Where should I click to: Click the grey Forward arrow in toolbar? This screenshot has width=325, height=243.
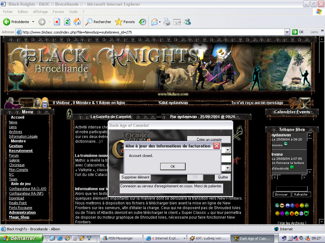42,22
